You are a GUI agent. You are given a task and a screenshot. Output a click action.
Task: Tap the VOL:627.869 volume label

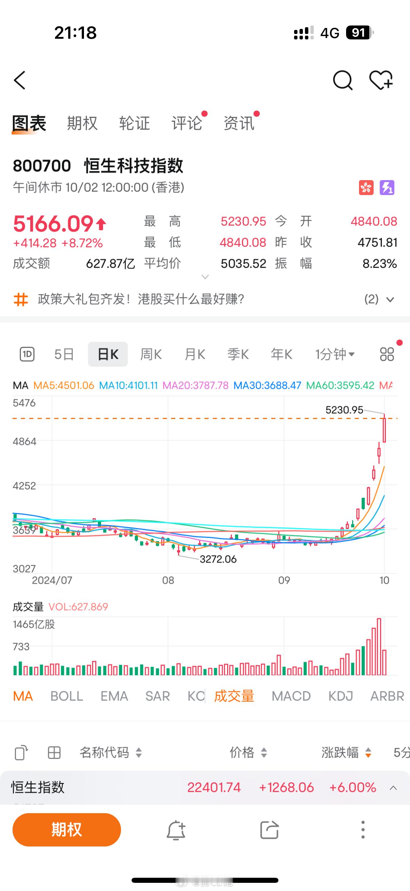coord(78,607)
